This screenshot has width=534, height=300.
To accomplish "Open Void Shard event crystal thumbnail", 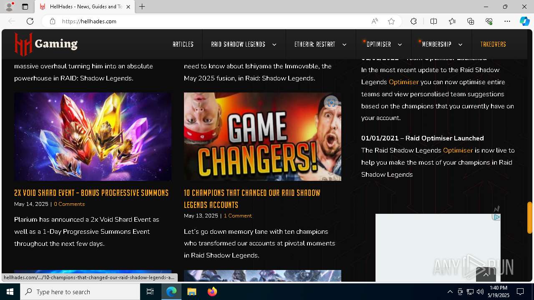I will (93, 137).
